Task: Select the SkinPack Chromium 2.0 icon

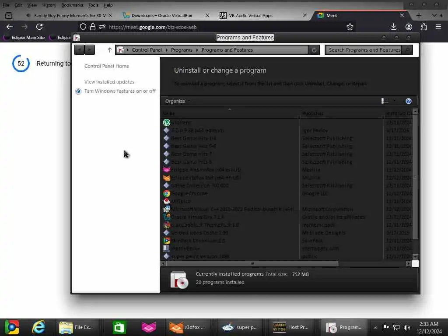Action: (167, 241)
